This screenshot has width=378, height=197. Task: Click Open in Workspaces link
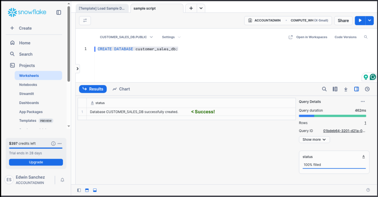(308, 37)
